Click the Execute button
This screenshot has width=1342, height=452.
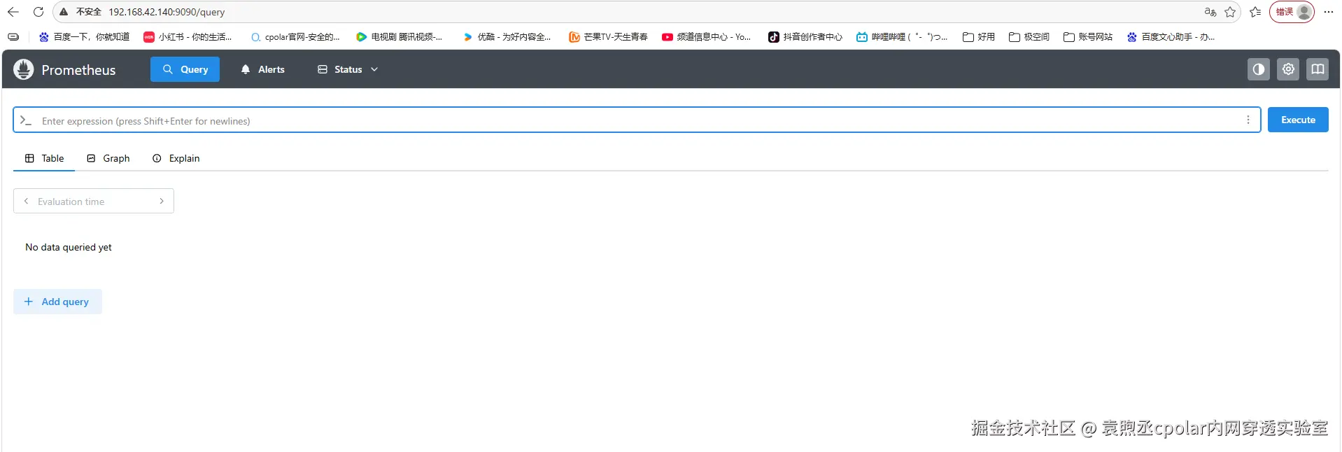1298,120
